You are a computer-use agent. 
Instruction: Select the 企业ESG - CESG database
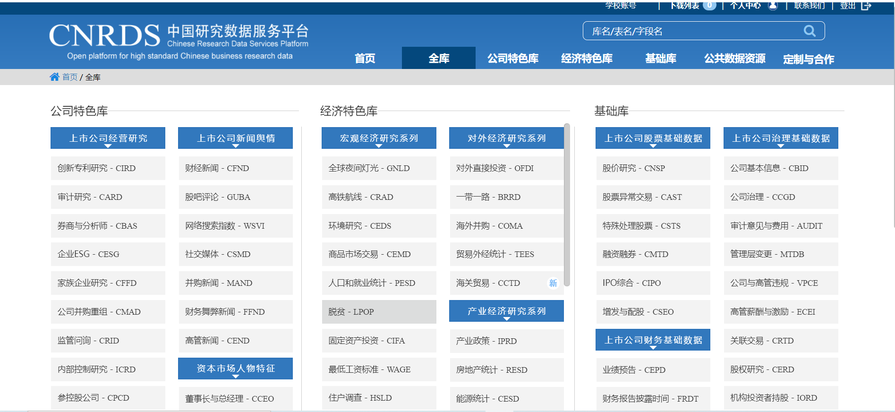(x=108, y=254)
